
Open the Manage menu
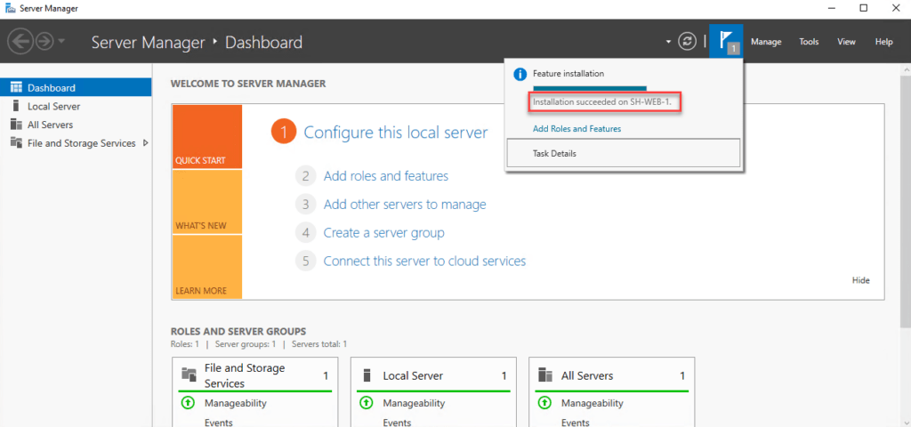click(x=766, y=42)
